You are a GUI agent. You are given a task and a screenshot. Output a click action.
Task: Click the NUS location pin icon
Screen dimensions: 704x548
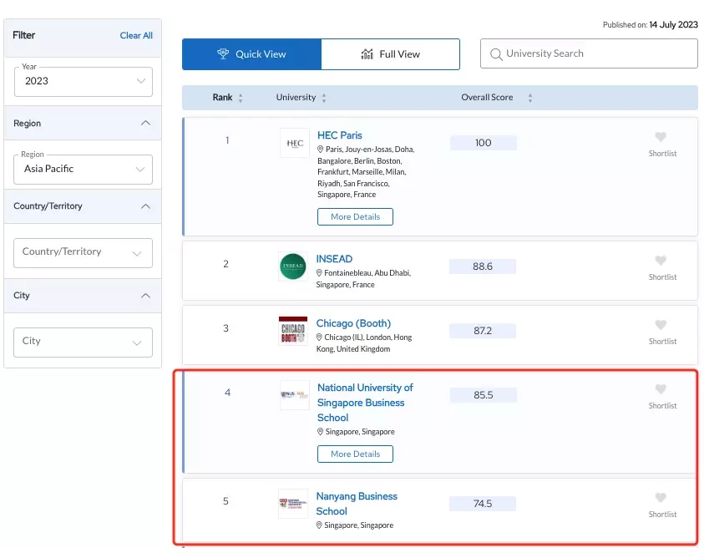(320, 431)
